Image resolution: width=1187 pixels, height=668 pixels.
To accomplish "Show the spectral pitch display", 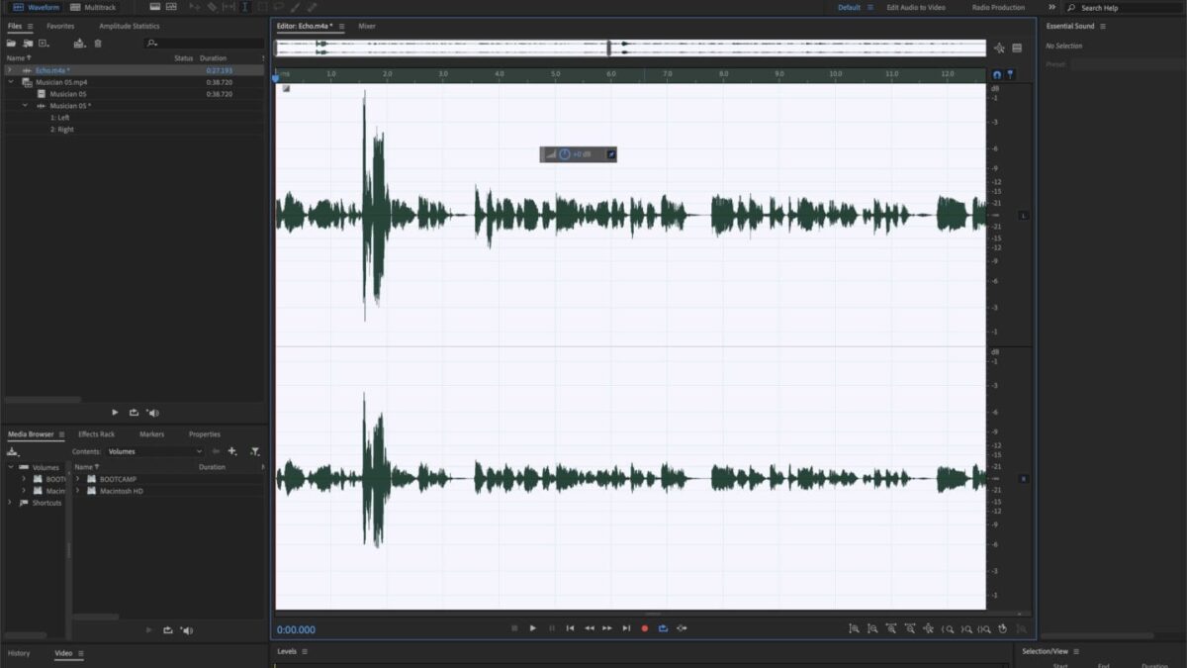I will [x=171, y=7].
